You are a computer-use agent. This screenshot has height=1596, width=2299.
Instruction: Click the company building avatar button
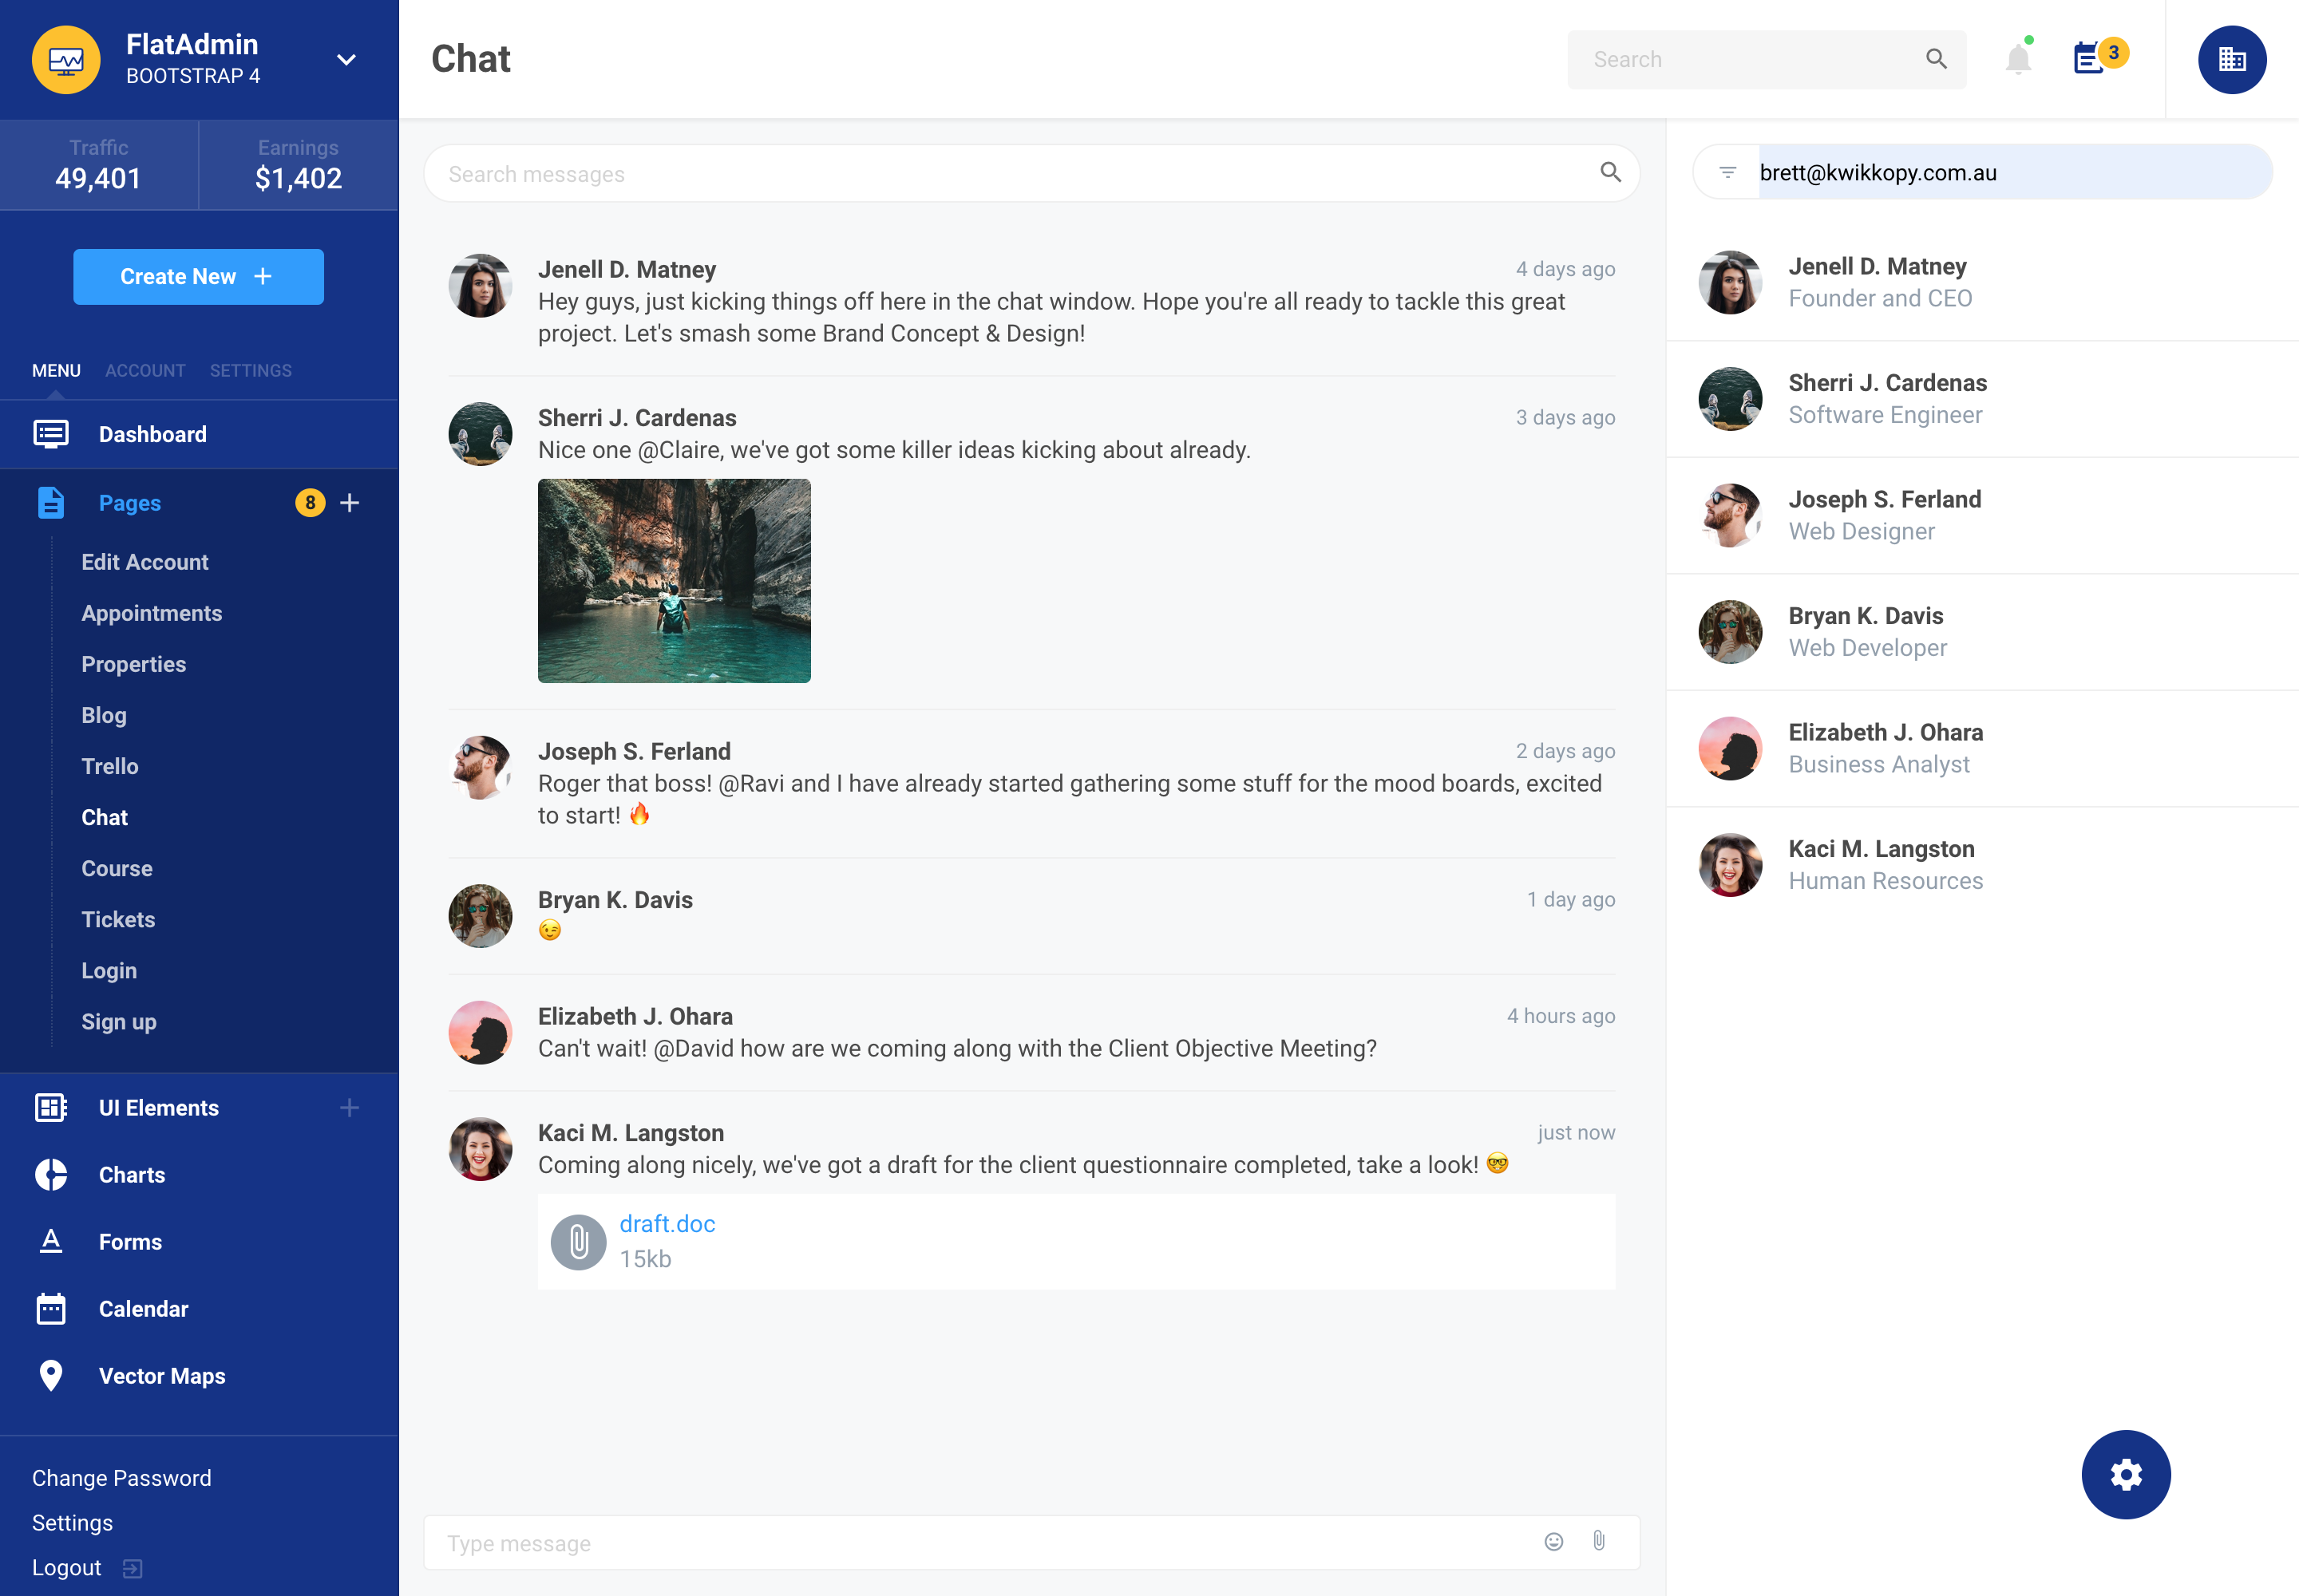tap(2232, 60)
